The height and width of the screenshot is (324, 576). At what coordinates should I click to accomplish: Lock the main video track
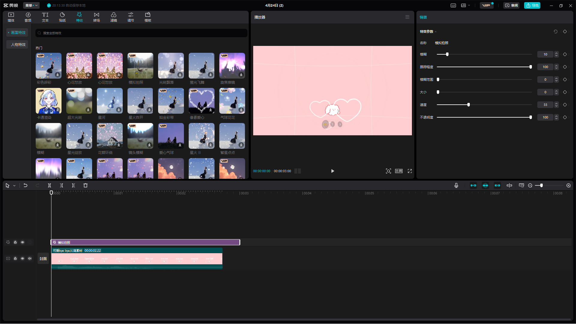click(x=15, y=259)
